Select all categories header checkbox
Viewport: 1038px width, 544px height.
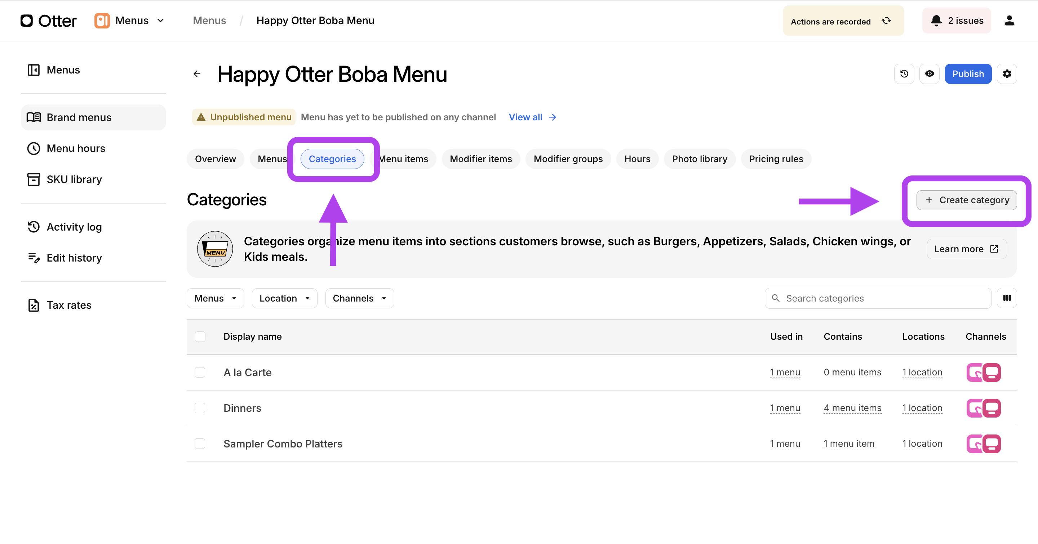click(200, 336)
